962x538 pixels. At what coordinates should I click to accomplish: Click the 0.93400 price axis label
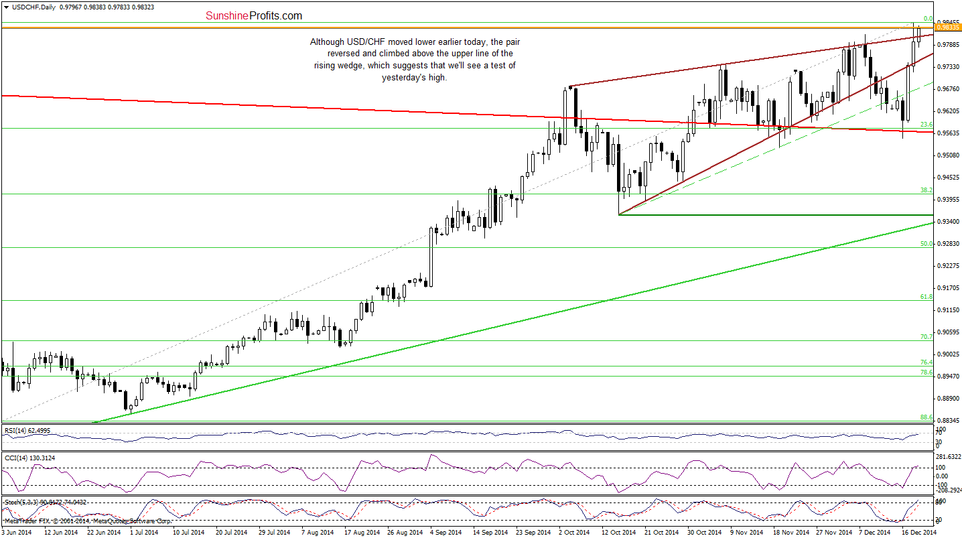(948, 222)
